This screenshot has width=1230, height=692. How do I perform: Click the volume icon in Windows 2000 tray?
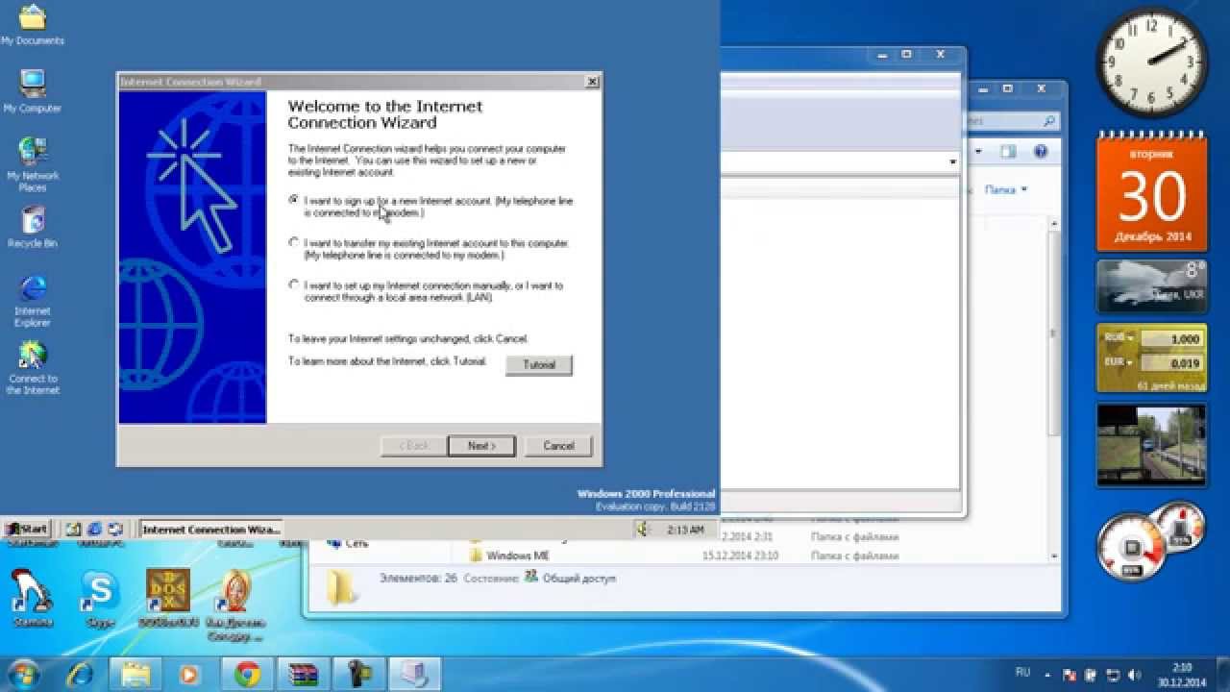643,529
